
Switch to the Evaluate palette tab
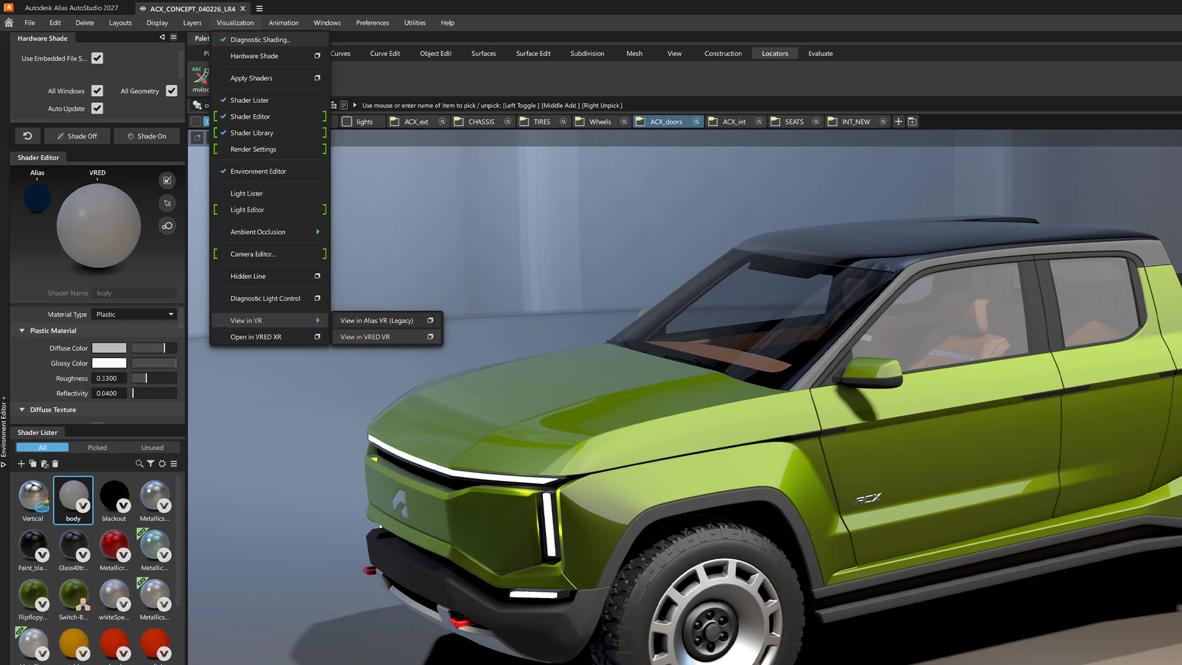(820, 54)
